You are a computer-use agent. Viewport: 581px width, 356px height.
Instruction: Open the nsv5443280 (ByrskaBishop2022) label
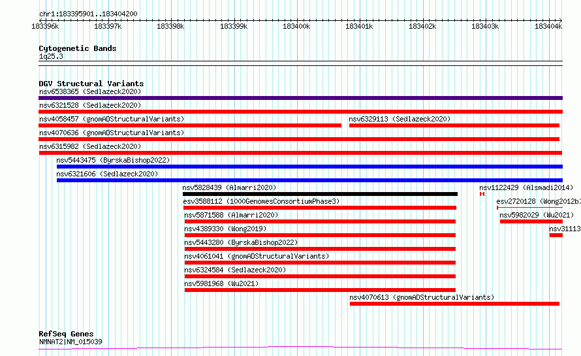click(241, 242)
